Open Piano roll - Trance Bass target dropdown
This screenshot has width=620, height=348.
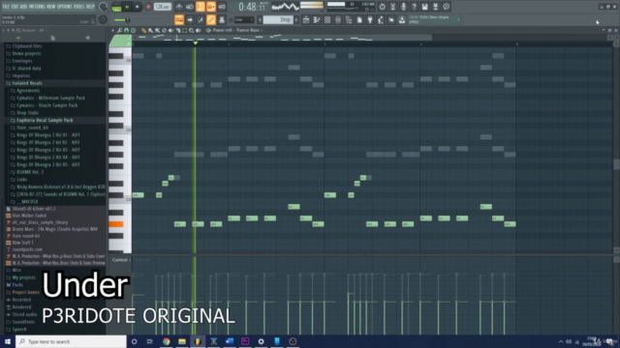[x=237, y=30]
